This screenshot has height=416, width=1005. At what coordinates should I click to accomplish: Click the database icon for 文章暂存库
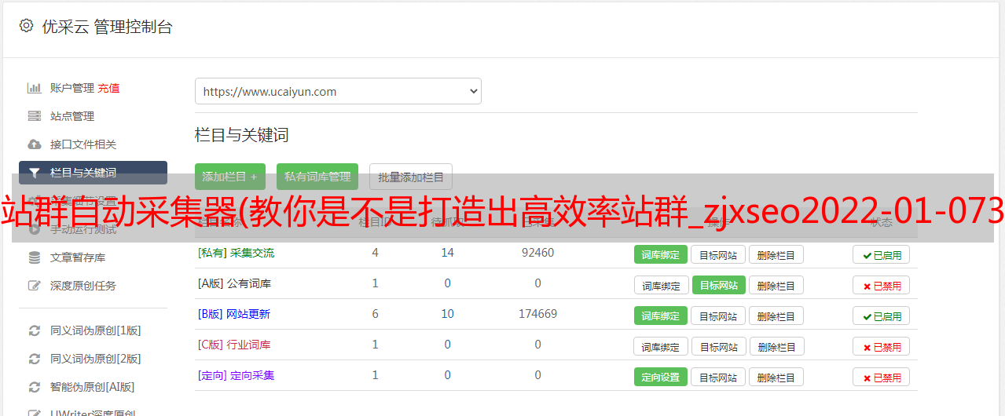tap(35, 257)
